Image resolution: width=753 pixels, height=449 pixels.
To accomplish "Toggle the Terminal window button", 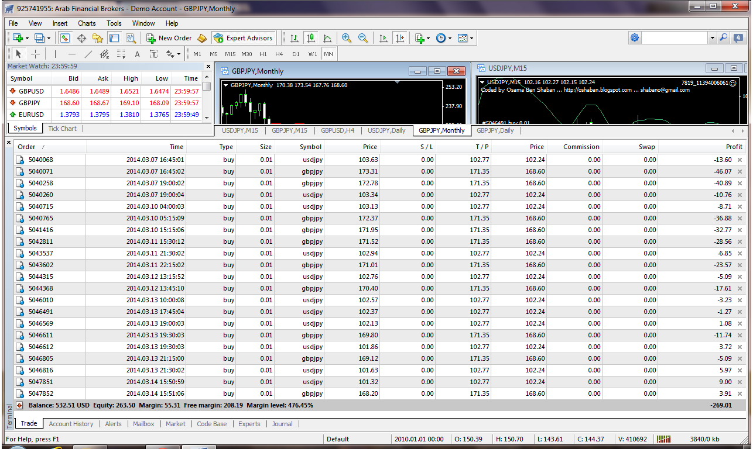I will tap(114, 38).
